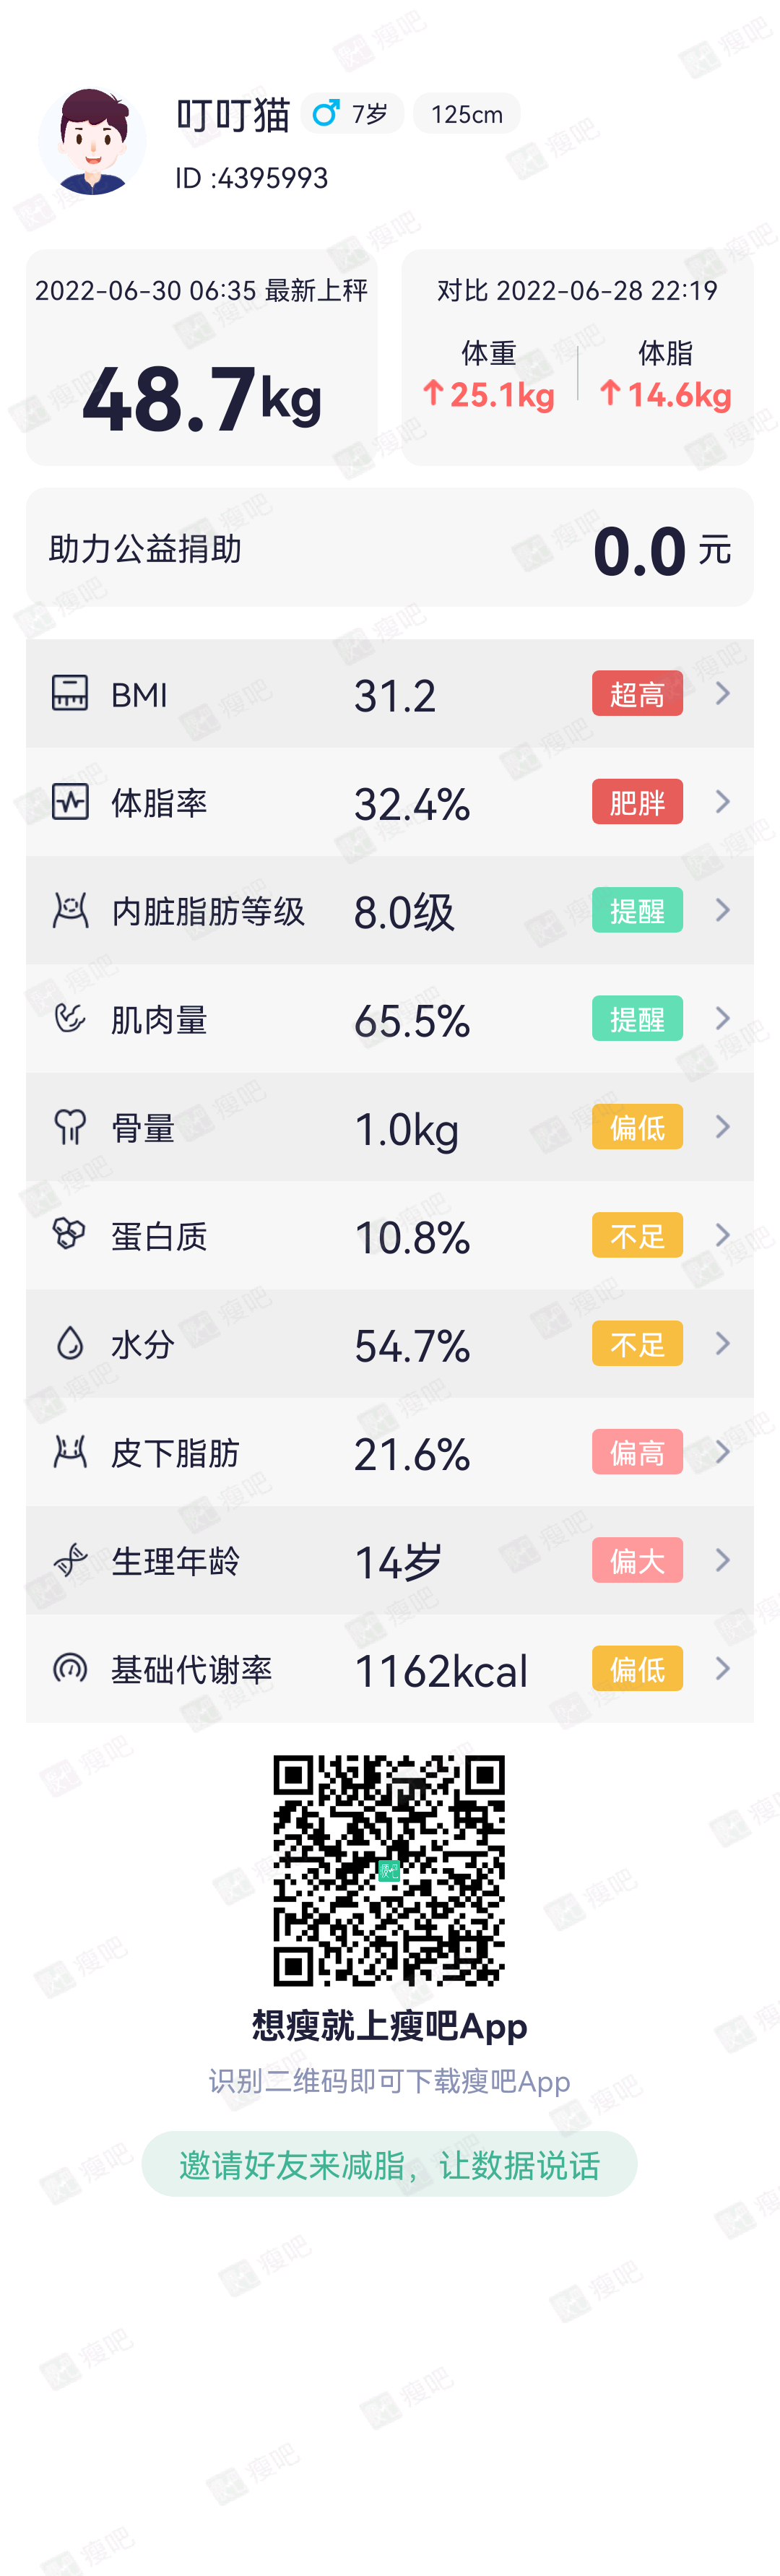Open the 皮下脂肪 row details

pyautogui.click(x=389, y=1452)
